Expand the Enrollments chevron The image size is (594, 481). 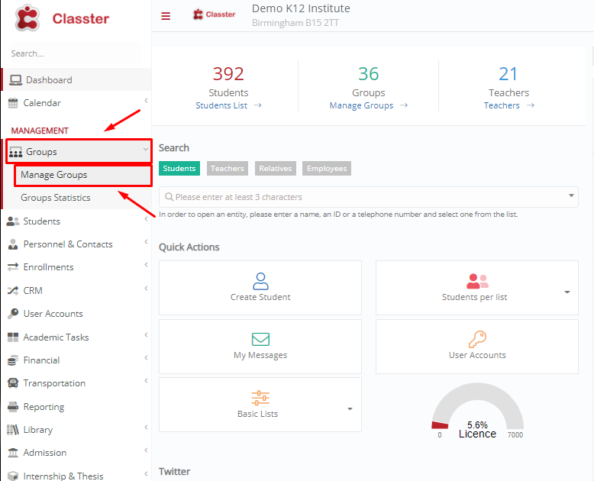click(146, 265)
